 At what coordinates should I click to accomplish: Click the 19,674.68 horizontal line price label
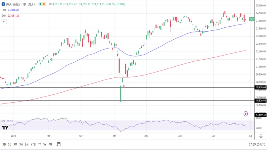click(x=261, y=87)
